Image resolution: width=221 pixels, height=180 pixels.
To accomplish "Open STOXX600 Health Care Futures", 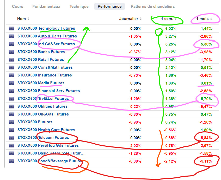I will coord(46,130).
